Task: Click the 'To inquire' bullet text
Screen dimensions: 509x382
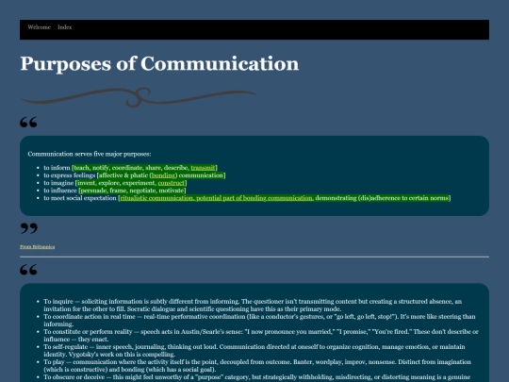Action: [x=253, y=306]
